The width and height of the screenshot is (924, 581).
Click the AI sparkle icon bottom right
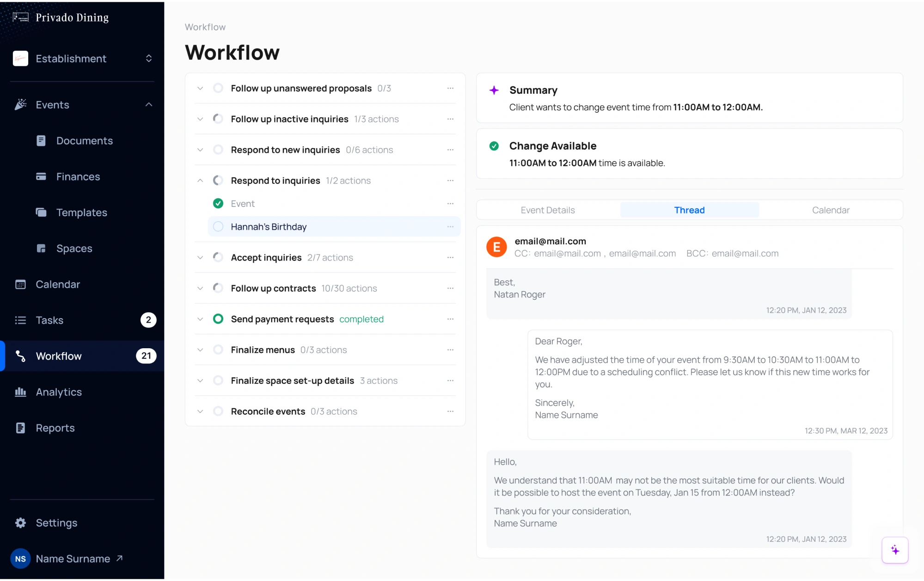point(895,550)
